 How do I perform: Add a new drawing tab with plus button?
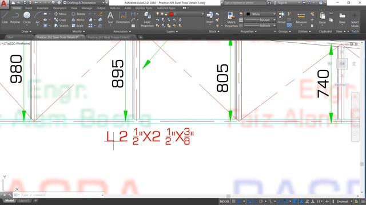click(141, 37)
